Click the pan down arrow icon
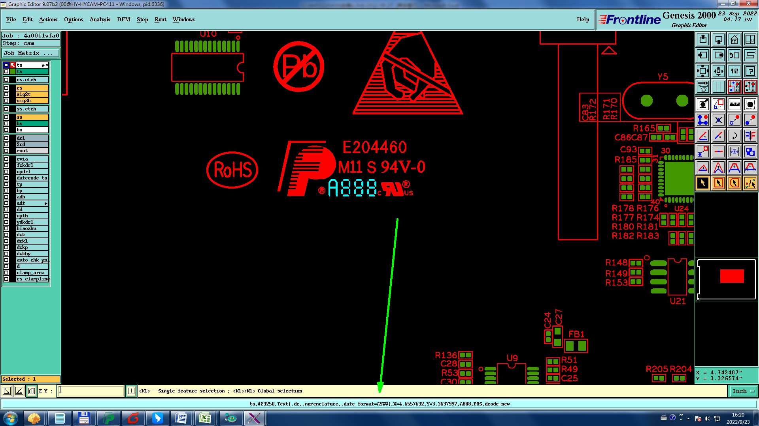 coord(719,39)
